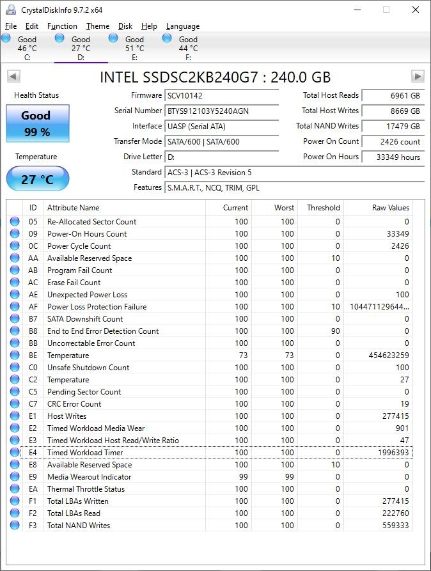The width and height of the screenshot is (431, 571).
Task: Go to previous disk with left arrow
Action: (13, 77)
